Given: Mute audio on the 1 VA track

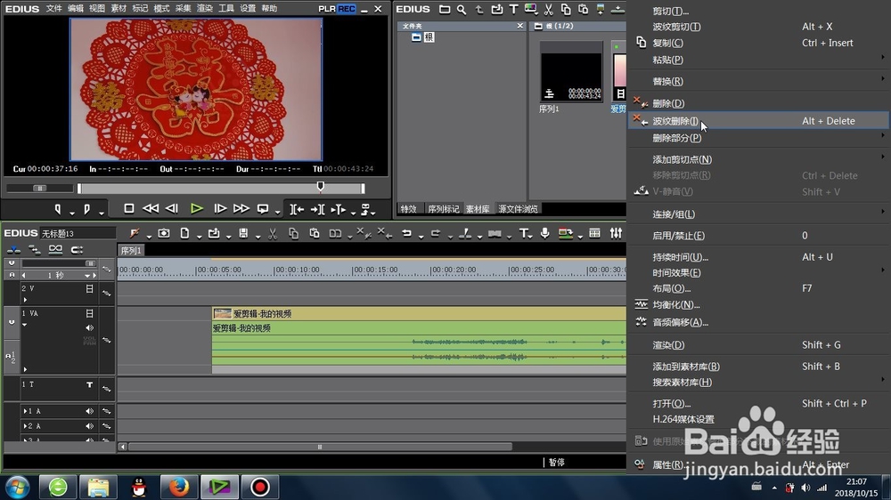Looking at the screenshot, I should tap(89, 328).
